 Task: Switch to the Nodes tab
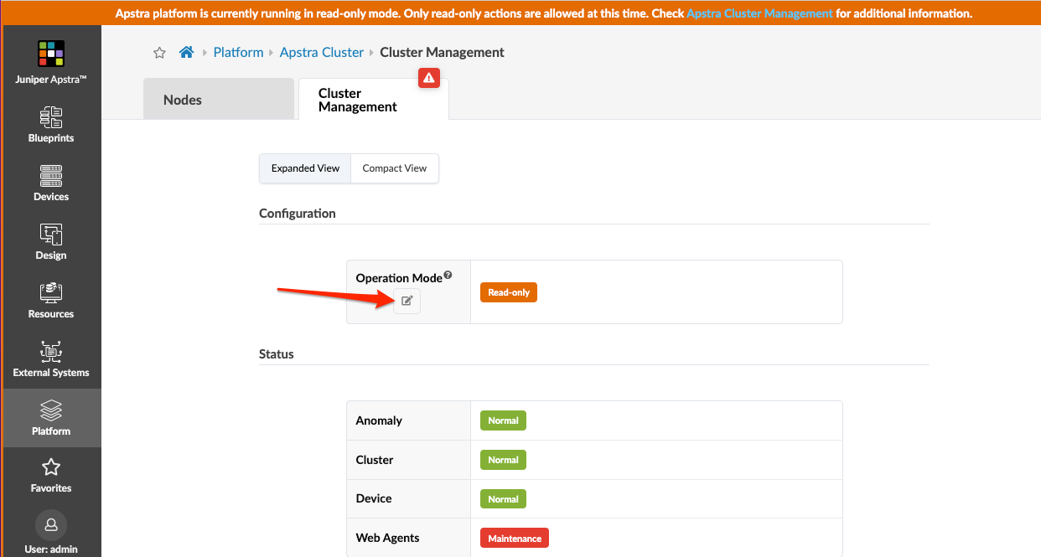[x=219, y=100]
